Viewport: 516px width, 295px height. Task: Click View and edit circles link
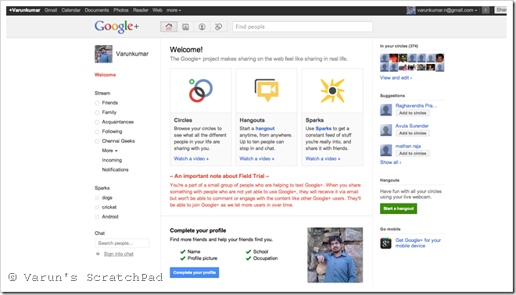[396, 78]
